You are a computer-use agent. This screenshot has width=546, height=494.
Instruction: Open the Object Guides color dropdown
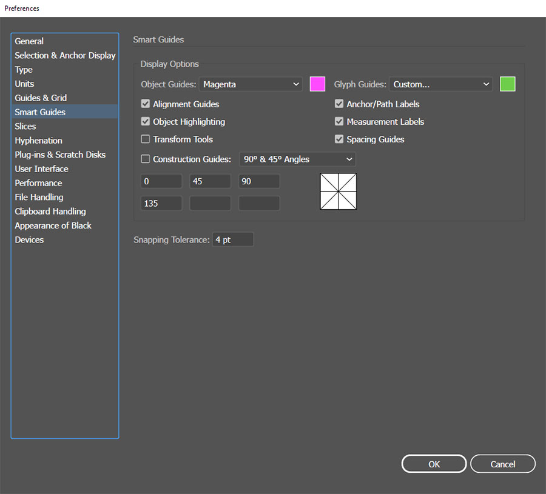coord(251,84)
